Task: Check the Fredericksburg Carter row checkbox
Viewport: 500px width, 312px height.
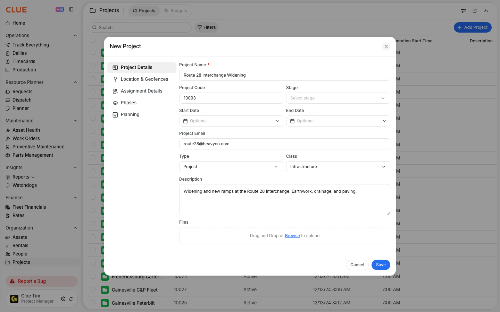Action: tap(93, 276)
